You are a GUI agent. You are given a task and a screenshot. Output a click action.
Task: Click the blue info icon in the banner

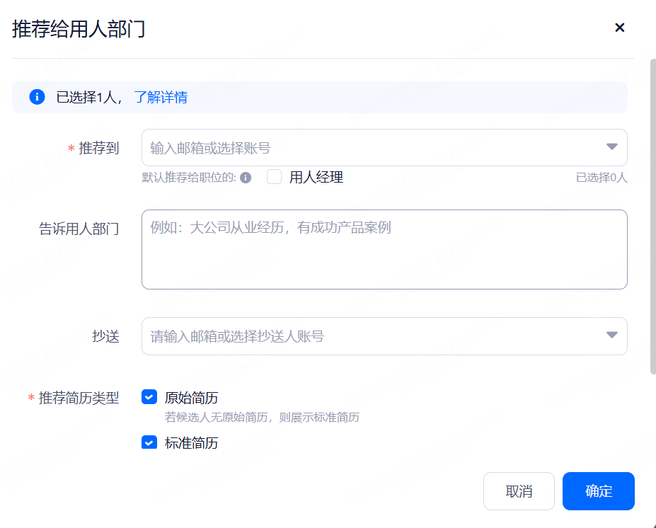click(38, 97)
